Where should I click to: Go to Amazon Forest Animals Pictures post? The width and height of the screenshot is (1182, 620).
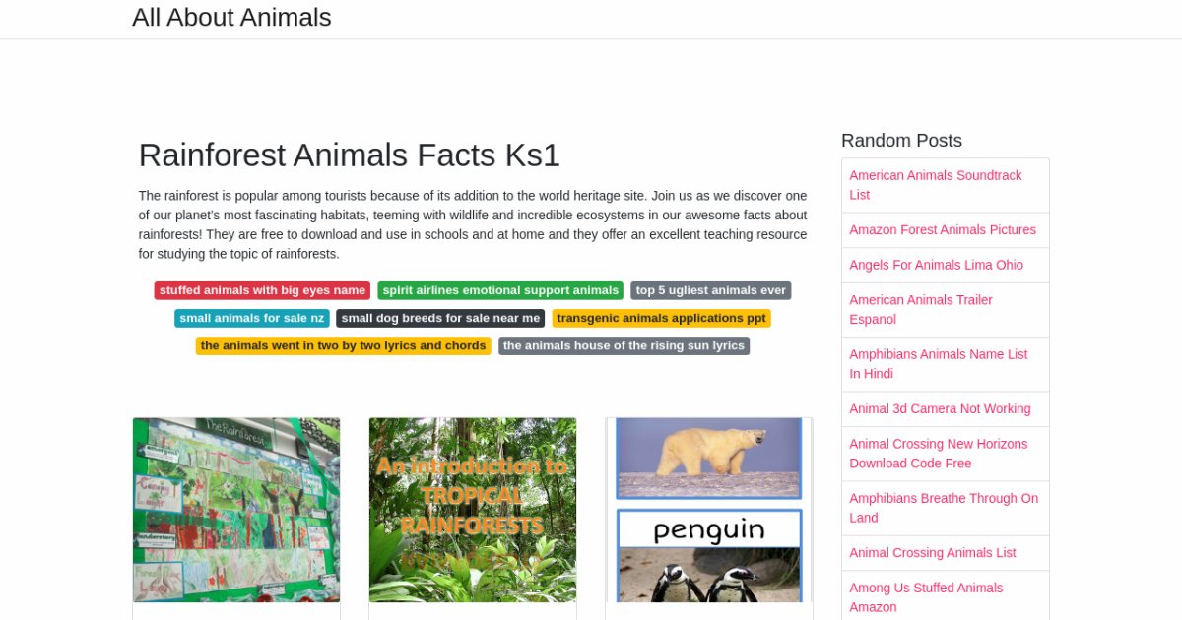(943, 229)
